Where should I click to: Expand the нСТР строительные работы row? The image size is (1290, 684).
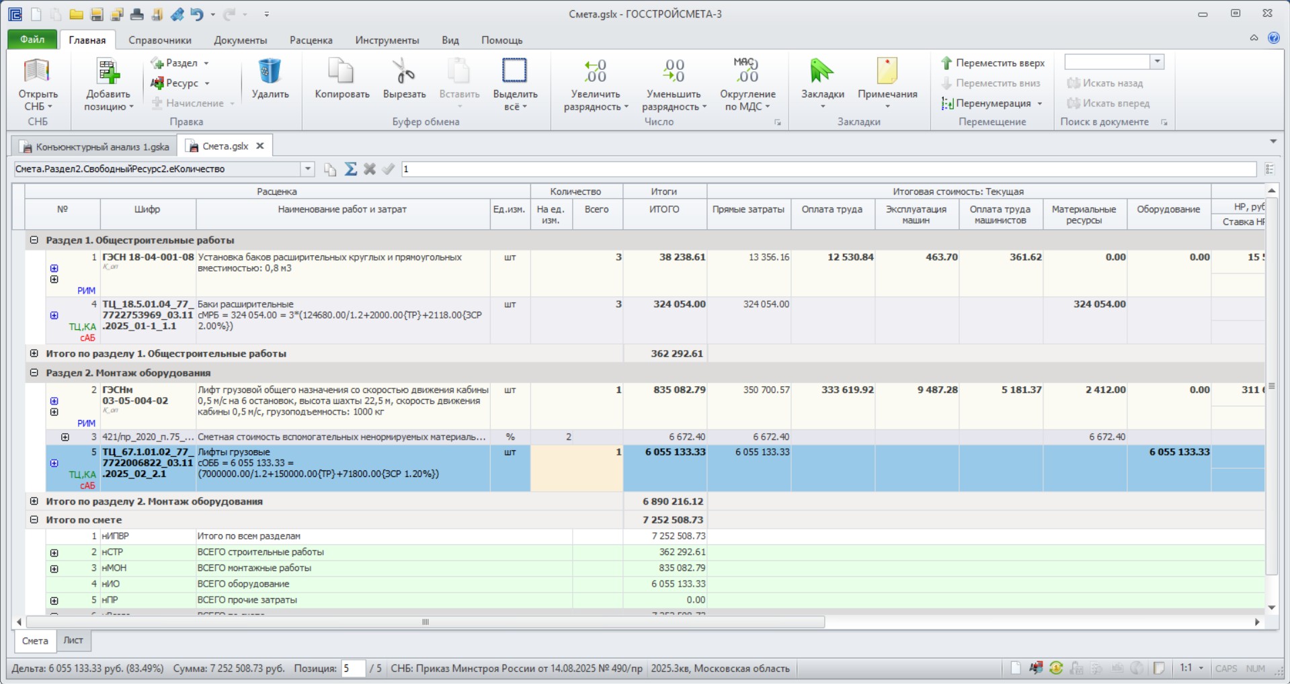pos(54,553)
